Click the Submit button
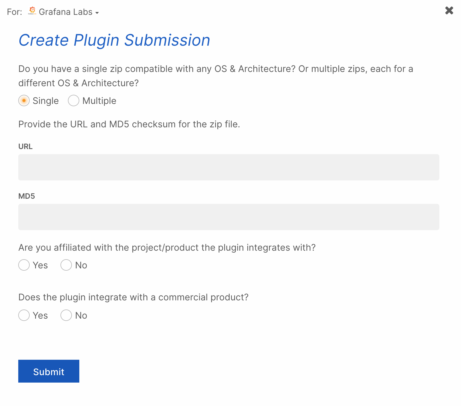This screenshot has width=461, height=406. (x=48, y=371)
